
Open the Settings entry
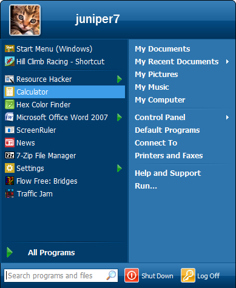click(x=64, y=168)
